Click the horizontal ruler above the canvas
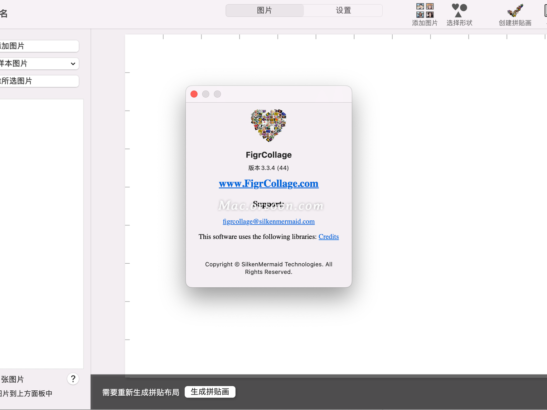The width and height of the screenshot is (547, 410). (x=322, y=36)
